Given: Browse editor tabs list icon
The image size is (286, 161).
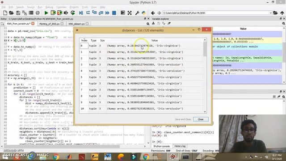Looking at the screenshot, I should pyautogui.click(x=2, y=24).
